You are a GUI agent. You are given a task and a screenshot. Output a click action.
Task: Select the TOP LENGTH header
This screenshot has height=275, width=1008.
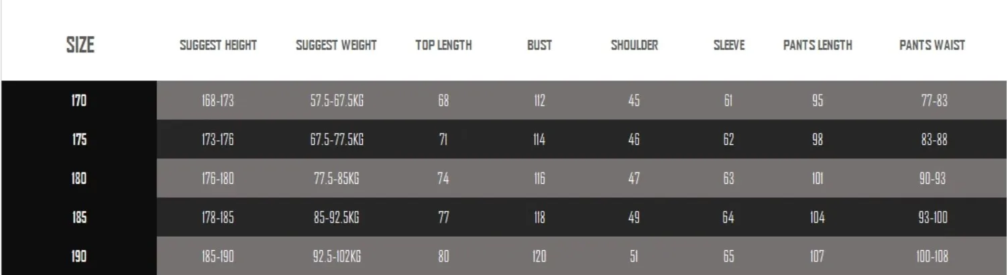pyautogui.click(x=443, y=46)
